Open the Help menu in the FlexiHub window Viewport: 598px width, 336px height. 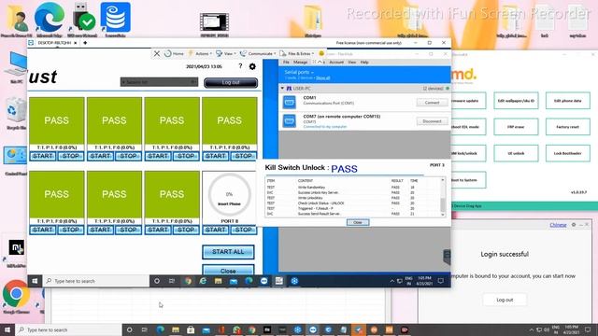coord(364,63)
